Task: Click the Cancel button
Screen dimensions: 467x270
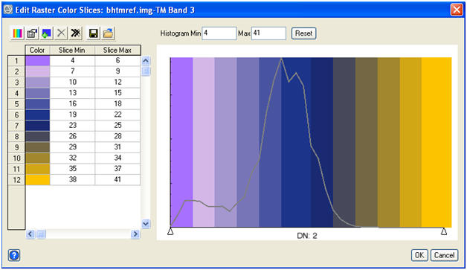Action: (x=444, y=255)
